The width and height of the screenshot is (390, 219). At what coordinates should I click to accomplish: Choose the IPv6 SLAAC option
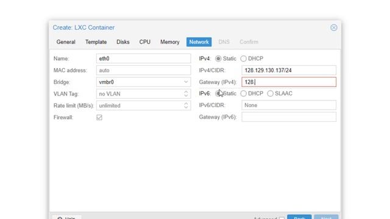(x=270, y=94)
